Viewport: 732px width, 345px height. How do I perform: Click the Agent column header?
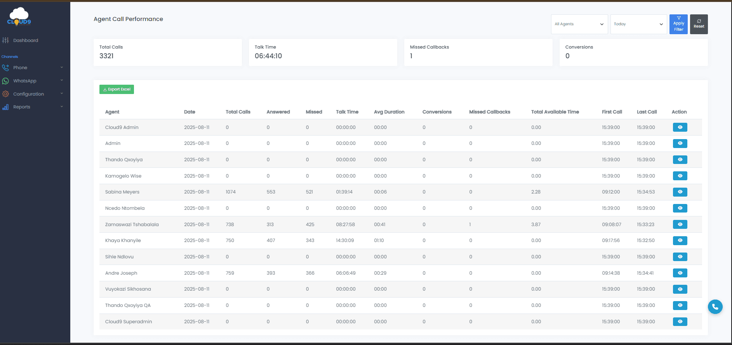tap(112, 112)
